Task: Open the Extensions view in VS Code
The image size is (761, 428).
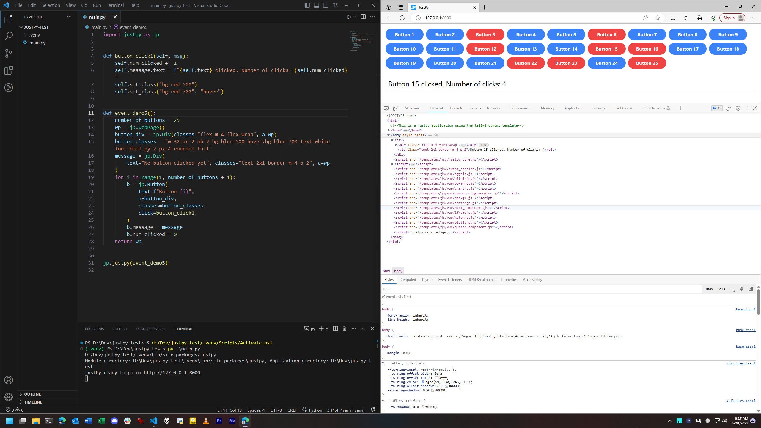Action: (x=9, y=70)
